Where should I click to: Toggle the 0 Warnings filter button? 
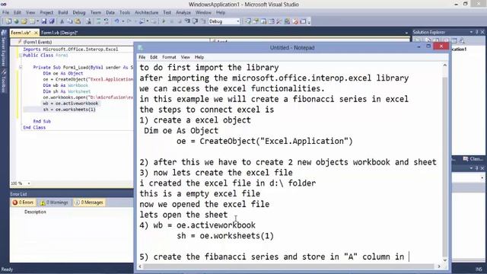tap(54, 202)
